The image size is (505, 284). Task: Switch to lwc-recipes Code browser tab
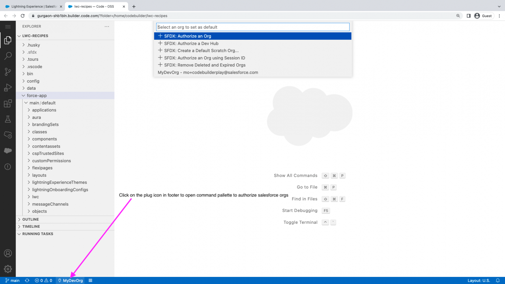pos(97,7)
